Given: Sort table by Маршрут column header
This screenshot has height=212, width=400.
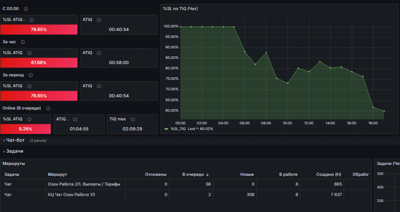Looking at the screenshot, I should tap(57, 174).
